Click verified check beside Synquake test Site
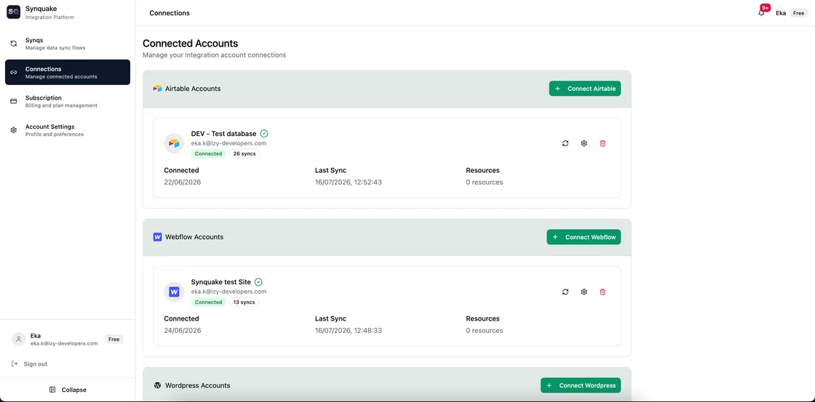Screen dimensions: 815x402 click(x=258, y=282)
